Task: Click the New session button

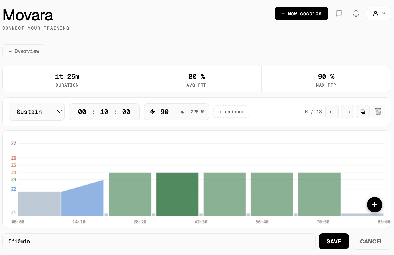Action: (301, 14)
